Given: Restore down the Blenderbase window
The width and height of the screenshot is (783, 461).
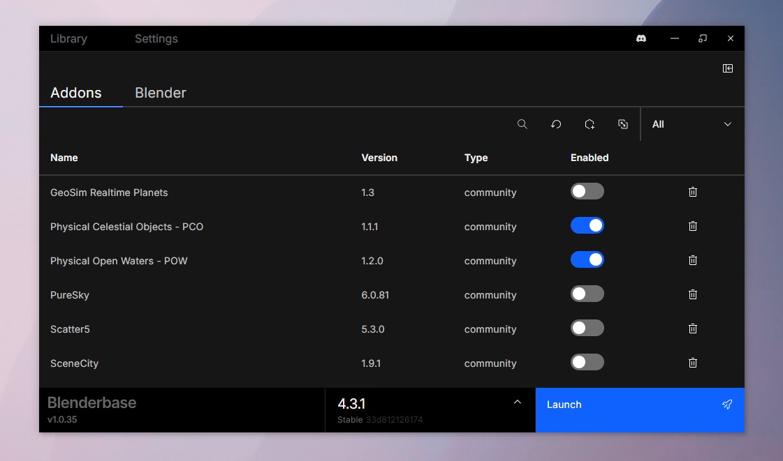Looking at the screenshot, I should coord(703,38).
